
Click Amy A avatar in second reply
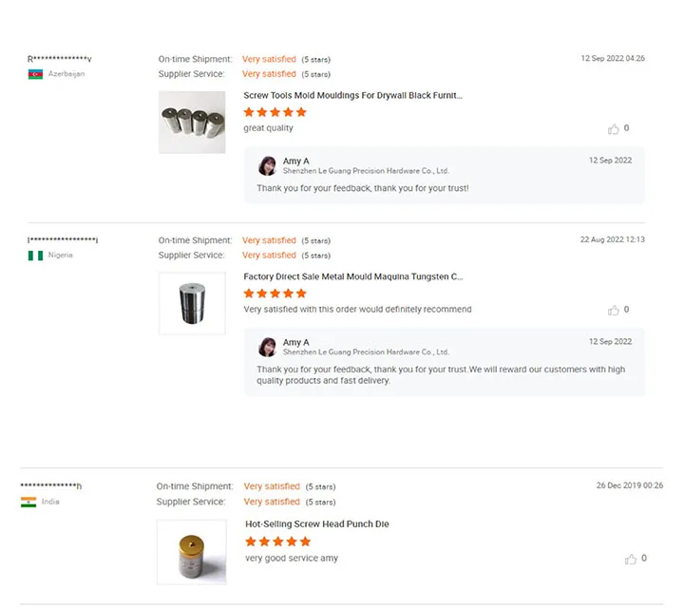tap(268, 347)
